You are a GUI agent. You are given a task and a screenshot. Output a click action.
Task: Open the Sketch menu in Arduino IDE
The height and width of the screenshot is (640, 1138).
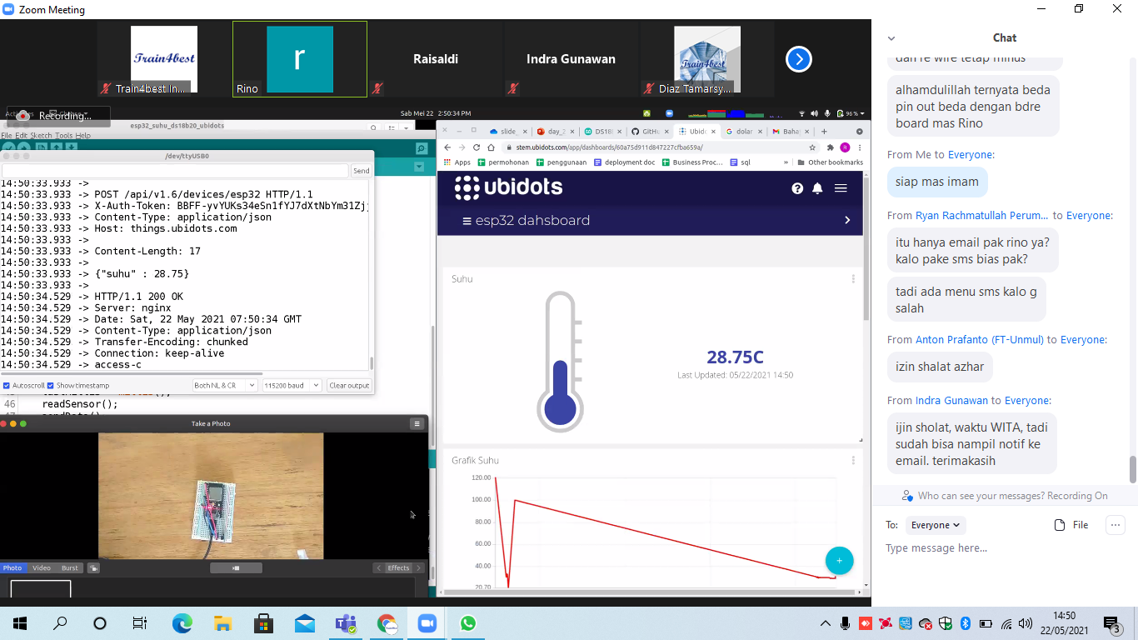point(41,135)
